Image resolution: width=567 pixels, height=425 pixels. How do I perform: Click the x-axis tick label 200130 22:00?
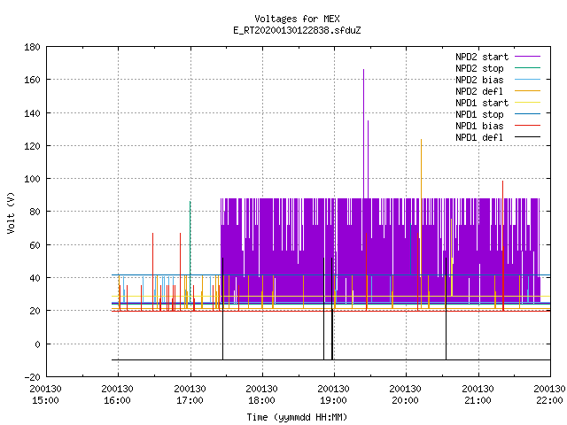[549, 395]
